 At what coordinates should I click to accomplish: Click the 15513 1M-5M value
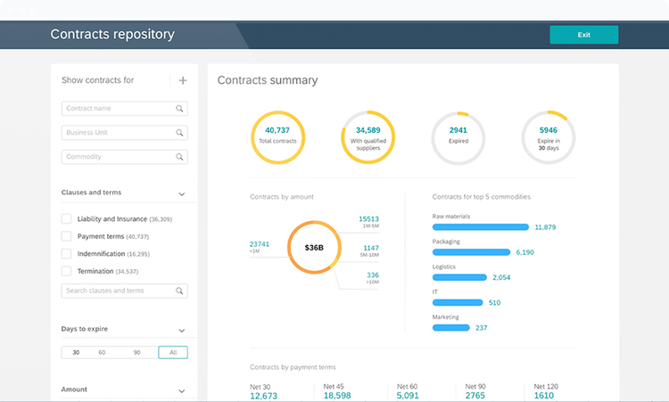368,218
